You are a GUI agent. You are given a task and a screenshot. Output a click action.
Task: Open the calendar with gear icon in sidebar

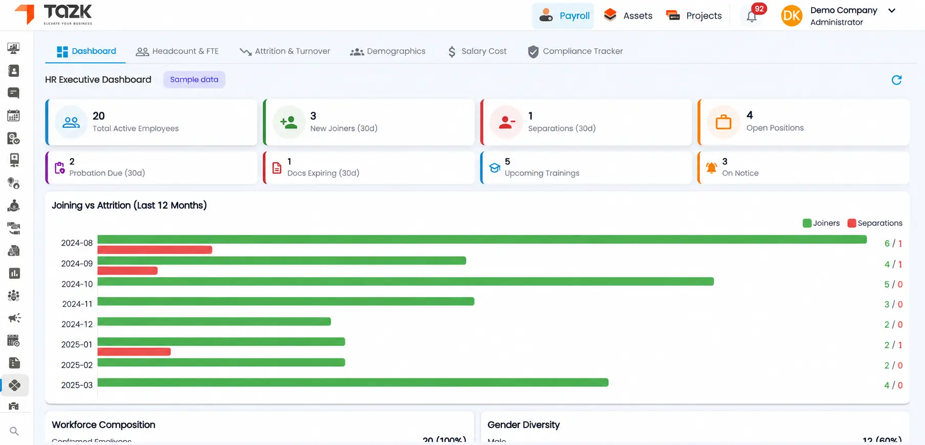[x=14, y=341]
